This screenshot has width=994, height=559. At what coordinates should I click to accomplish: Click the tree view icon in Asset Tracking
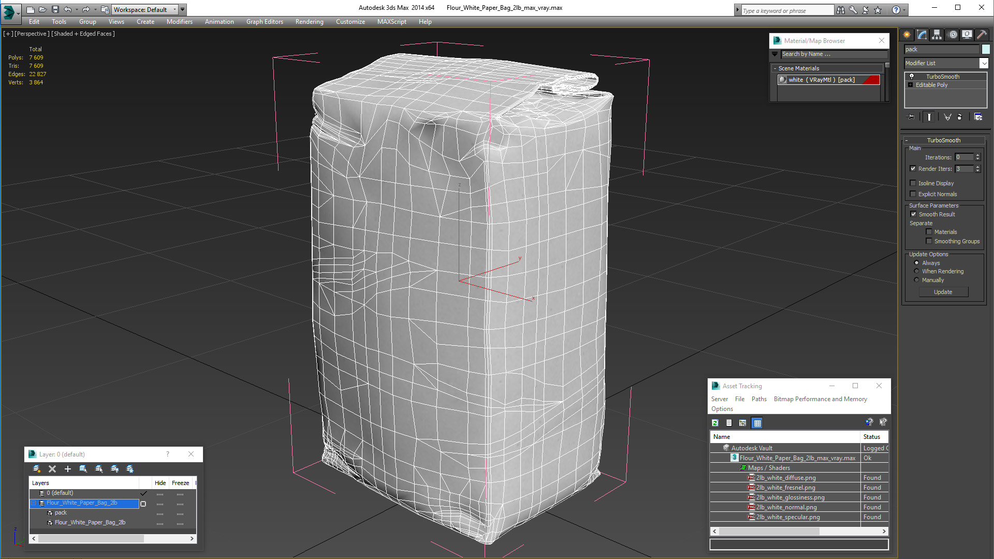point(743,423)
